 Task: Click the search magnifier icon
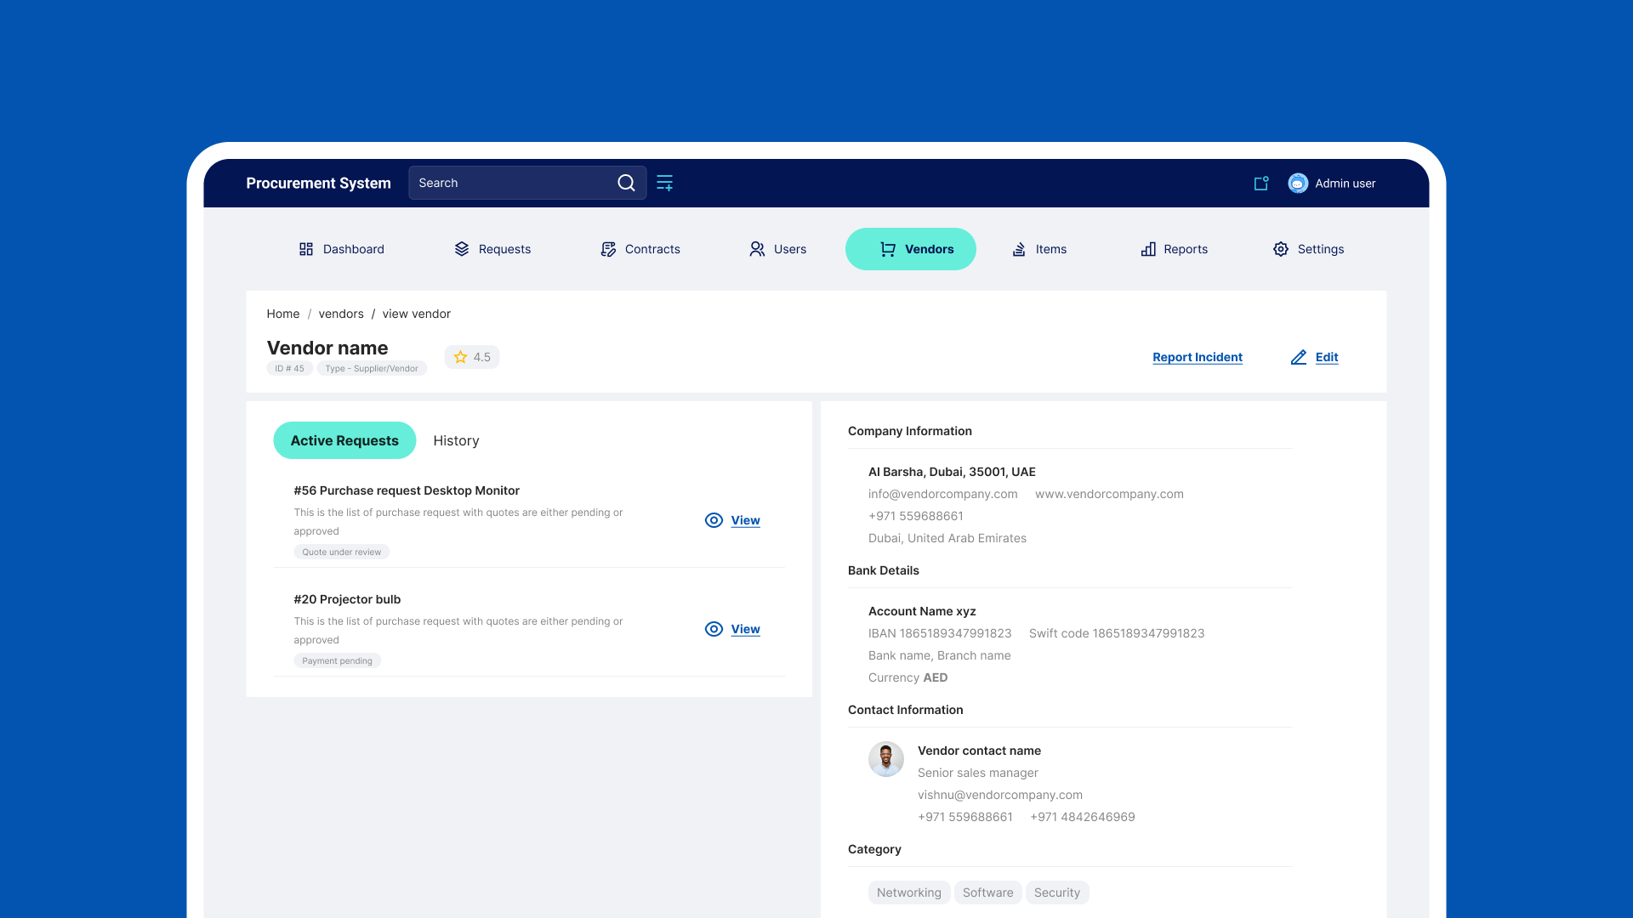626,183
